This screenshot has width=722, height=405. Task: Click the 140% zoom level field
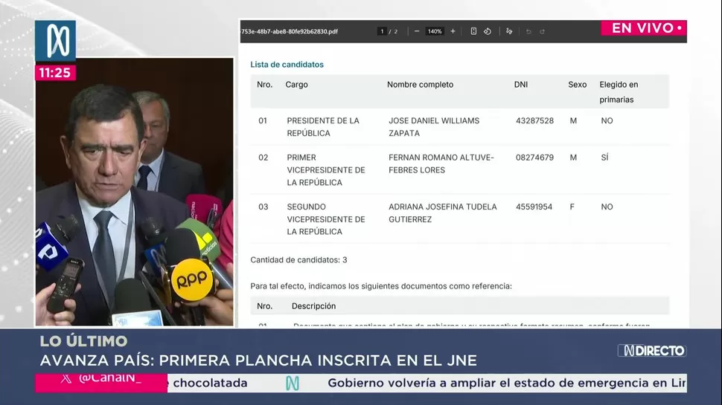pos(435,31)
